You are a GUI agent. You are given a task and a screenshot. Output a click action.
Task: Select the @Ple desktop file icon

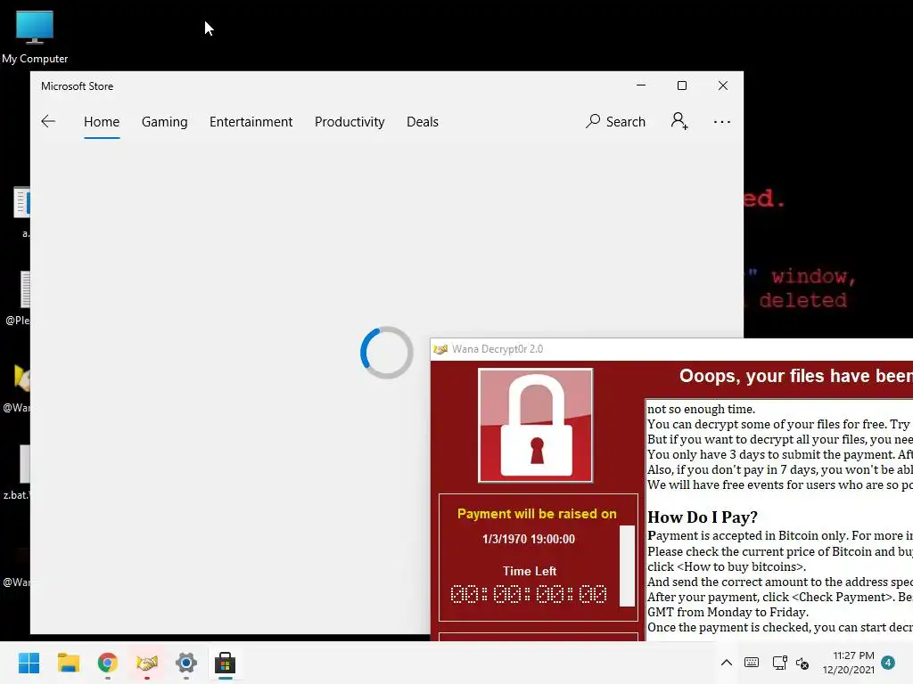(x=19, y=297)
